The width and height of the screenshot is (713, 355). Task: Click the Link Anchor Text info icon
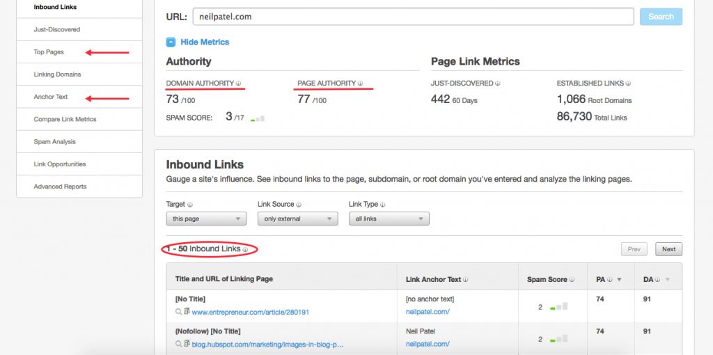[x=466, y=280]
